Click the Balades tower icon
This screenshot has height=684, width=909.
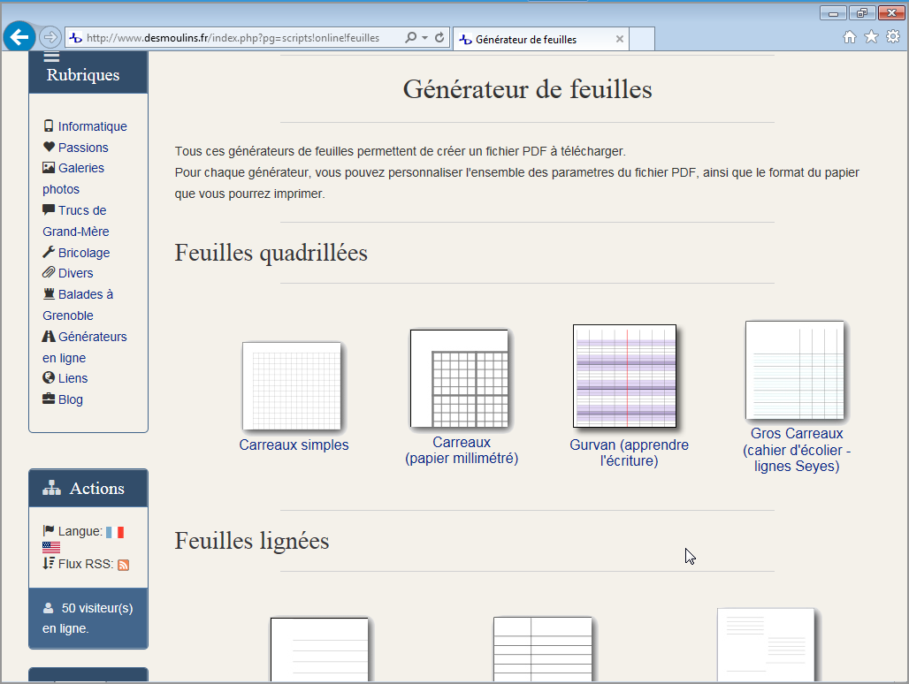(x=50, y=293)
